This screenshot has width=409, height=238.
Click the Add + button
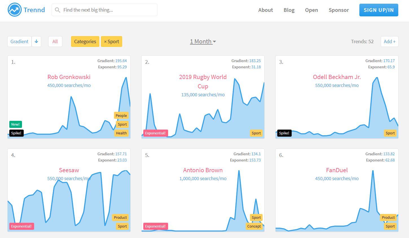click(390, 42)
